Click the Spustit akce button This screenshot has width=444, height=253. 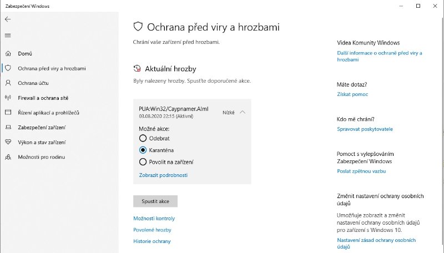click(x=155, y=201)
